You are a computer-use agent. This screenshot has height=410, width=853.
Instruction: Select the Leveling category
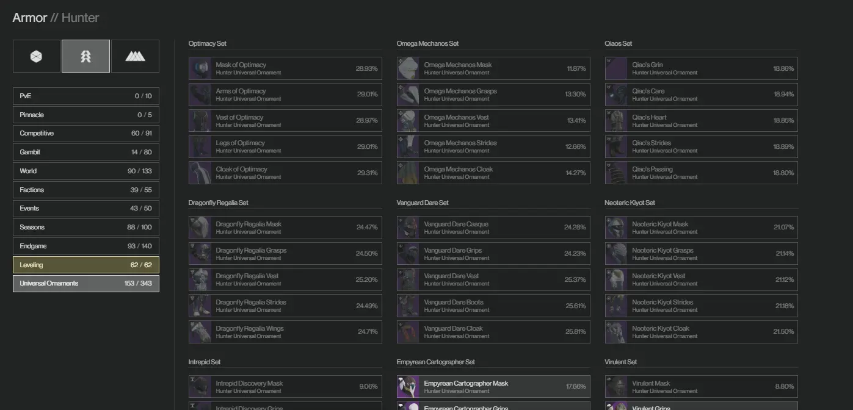point(85,265)
